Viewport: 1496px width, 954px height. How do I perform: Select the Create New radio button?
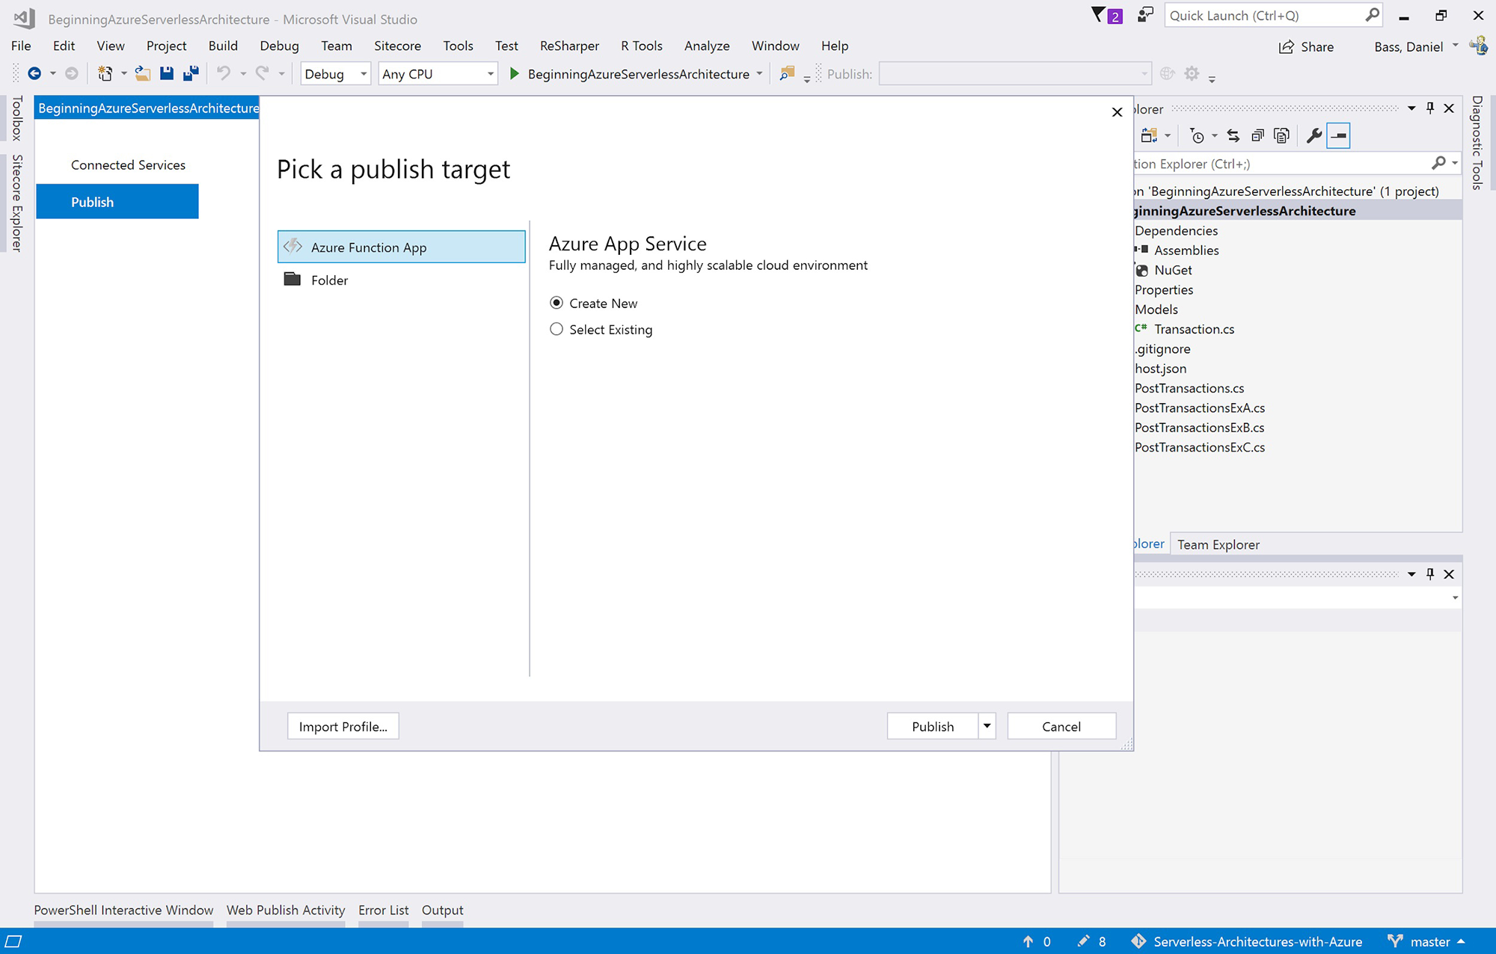pyautogui.click(x=557, y=303)
